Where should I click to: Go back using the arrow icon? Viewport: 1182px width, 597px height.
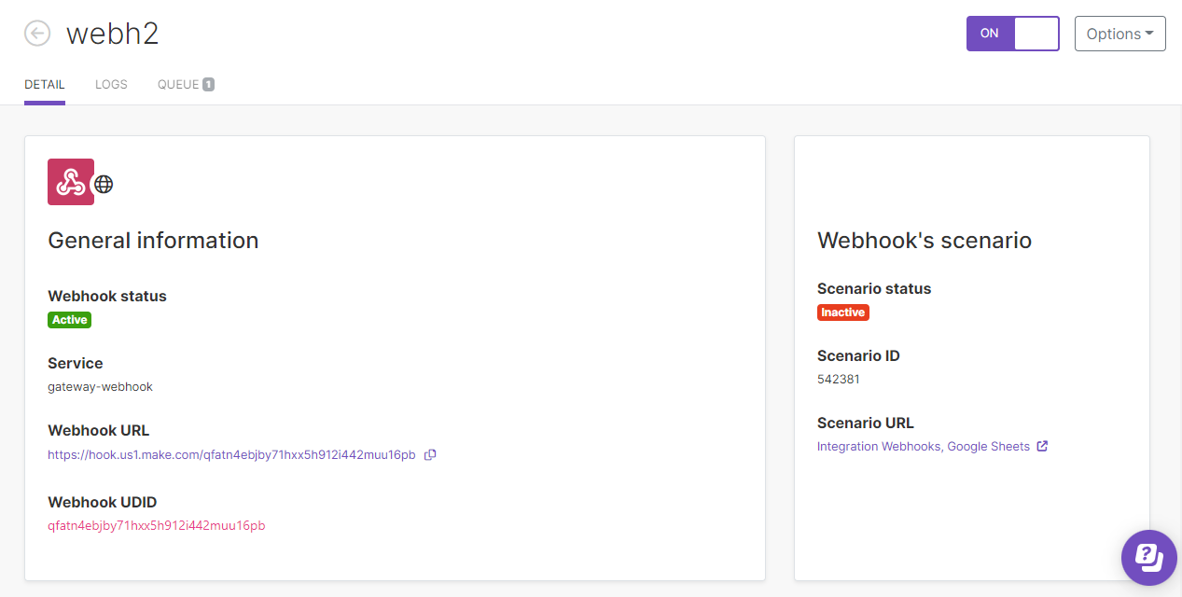point(37,34)
